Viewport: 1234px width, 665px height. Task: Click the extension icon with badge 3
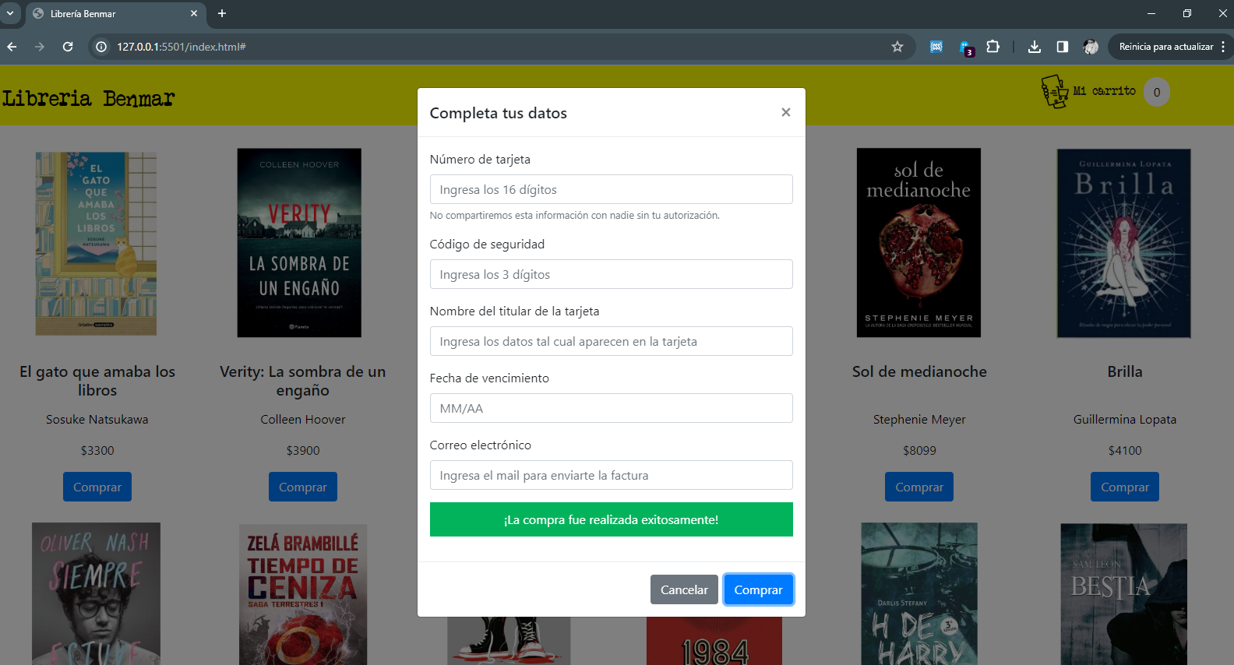click(965, 47)
